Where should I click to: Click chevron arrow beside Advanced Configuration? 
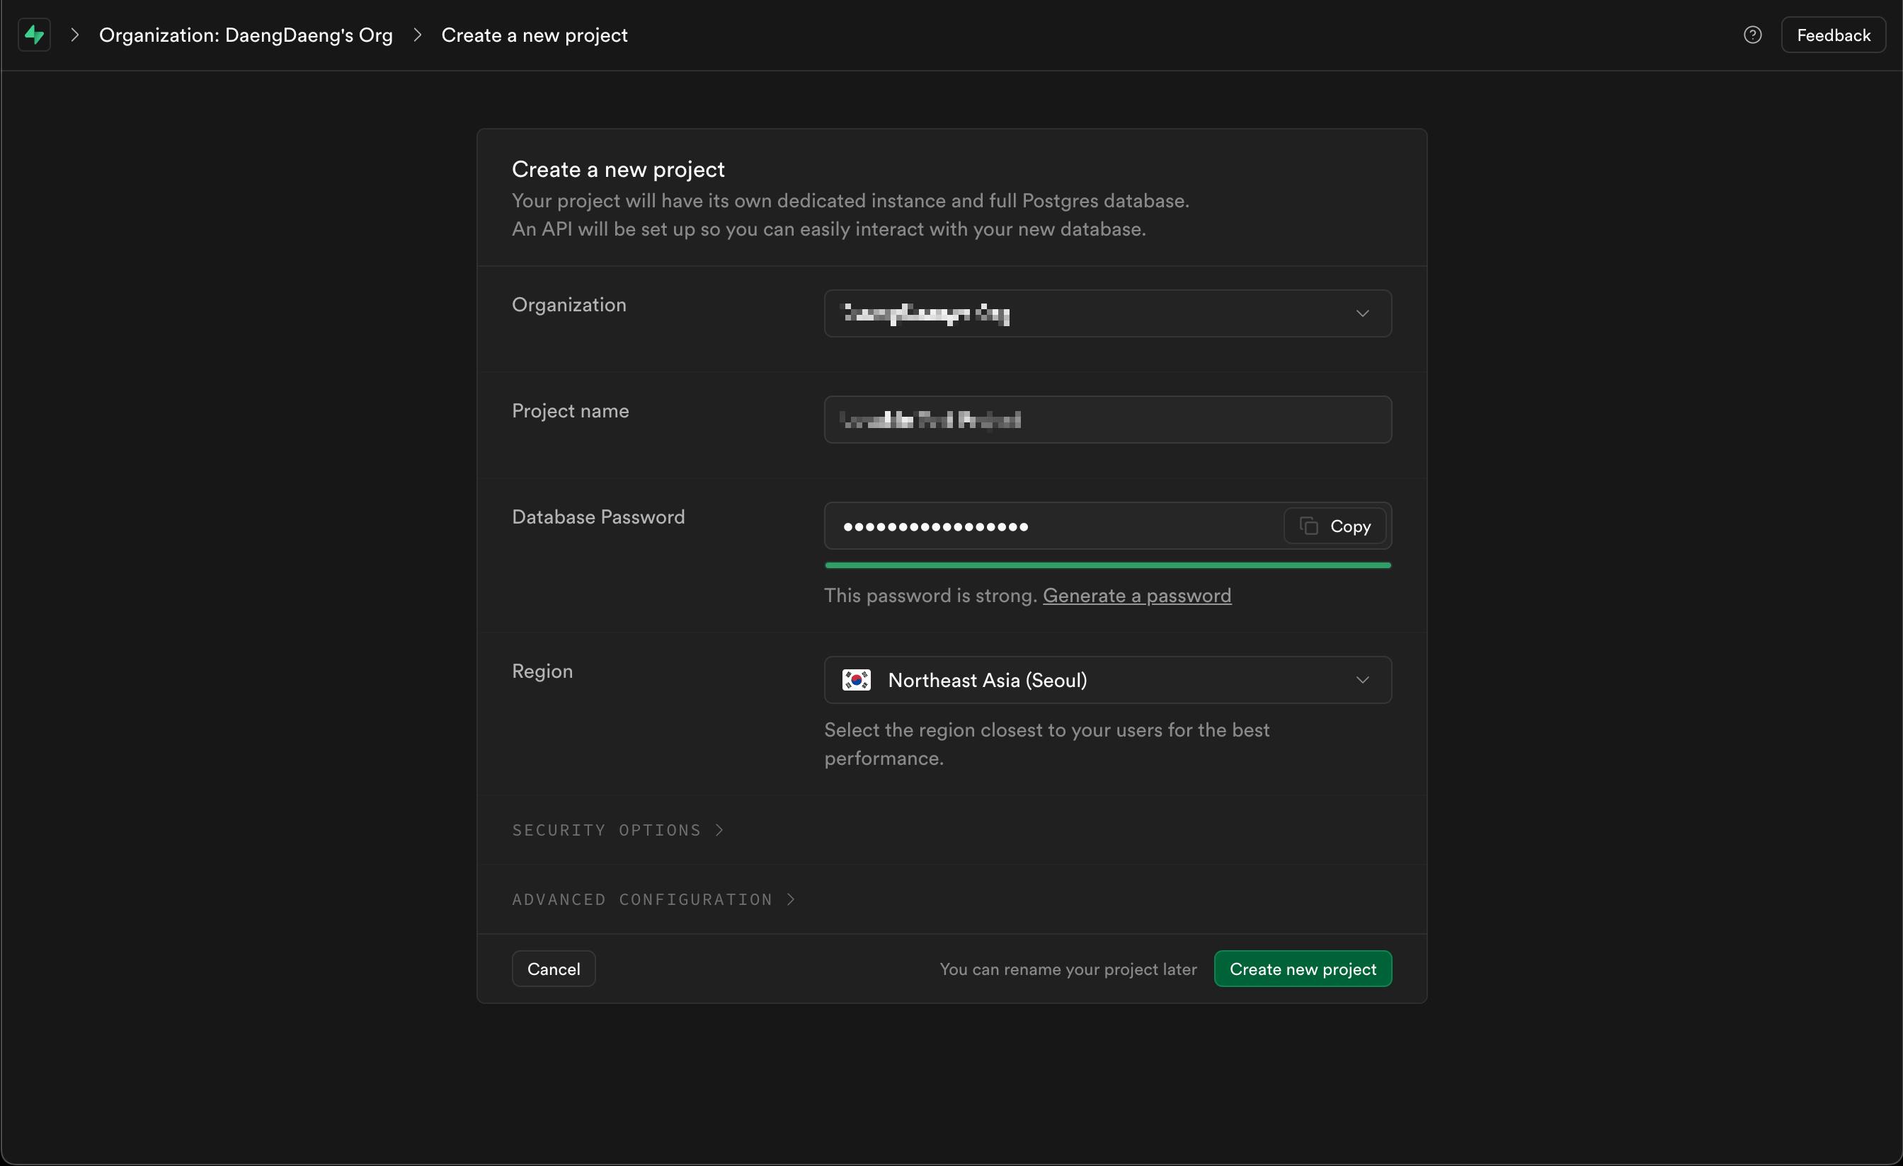(x=790, y=899)
